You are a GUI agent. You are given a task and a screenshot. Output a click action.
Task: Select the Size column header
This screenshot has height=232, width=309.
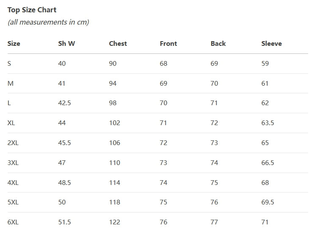pyautogui.click(x=14, y=43)
